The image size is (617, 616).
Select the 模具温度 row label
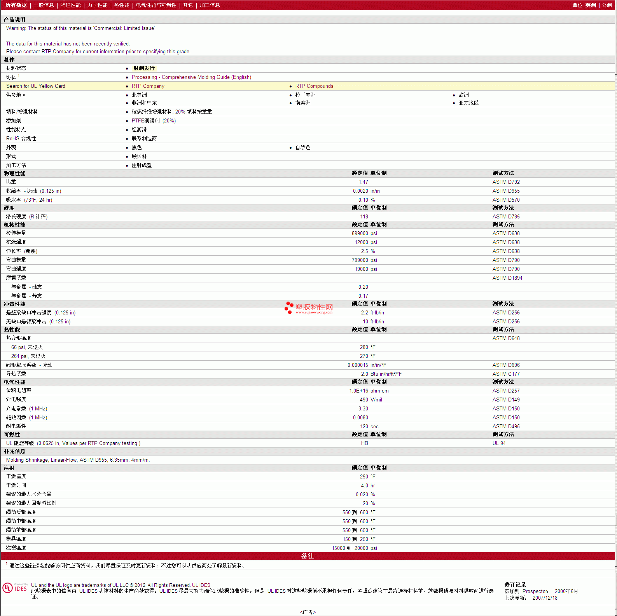tap(16, 539)
